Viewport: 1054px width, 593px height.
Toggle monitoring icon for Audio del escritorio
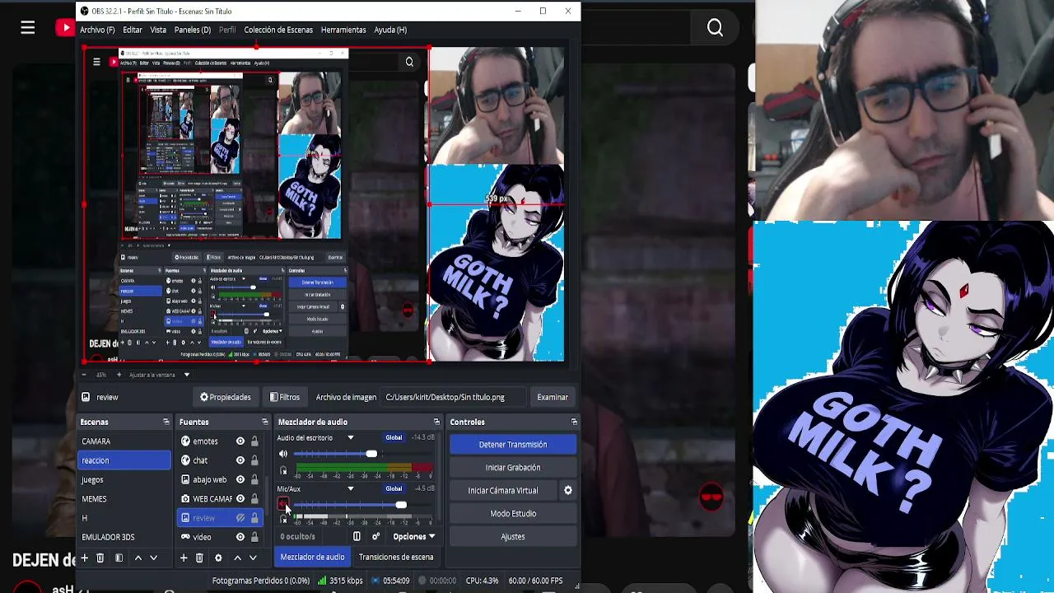click(x=284, y=471)
